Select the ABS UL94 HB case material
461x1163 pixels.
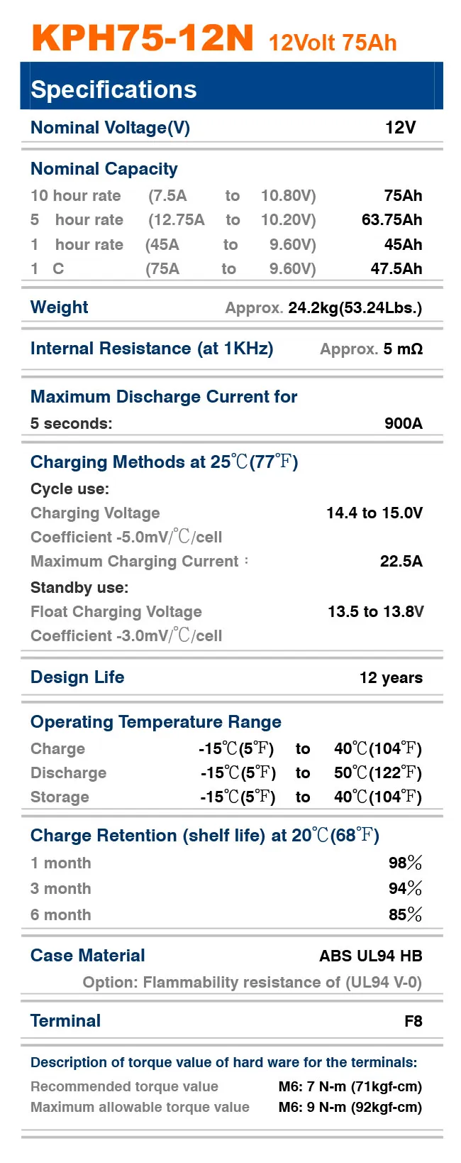370,956
